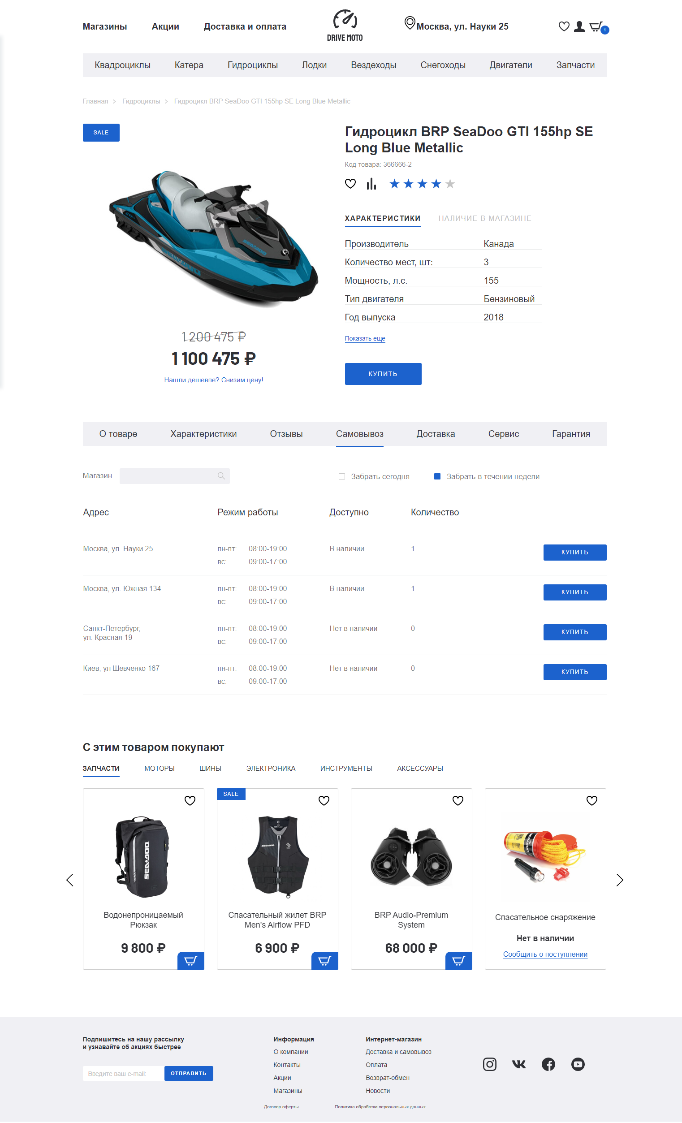This screenshot has width=682, height=1123.
Task: Uncheck 'Забрать в течении недели' checkbox
Action: click(437, 476)
